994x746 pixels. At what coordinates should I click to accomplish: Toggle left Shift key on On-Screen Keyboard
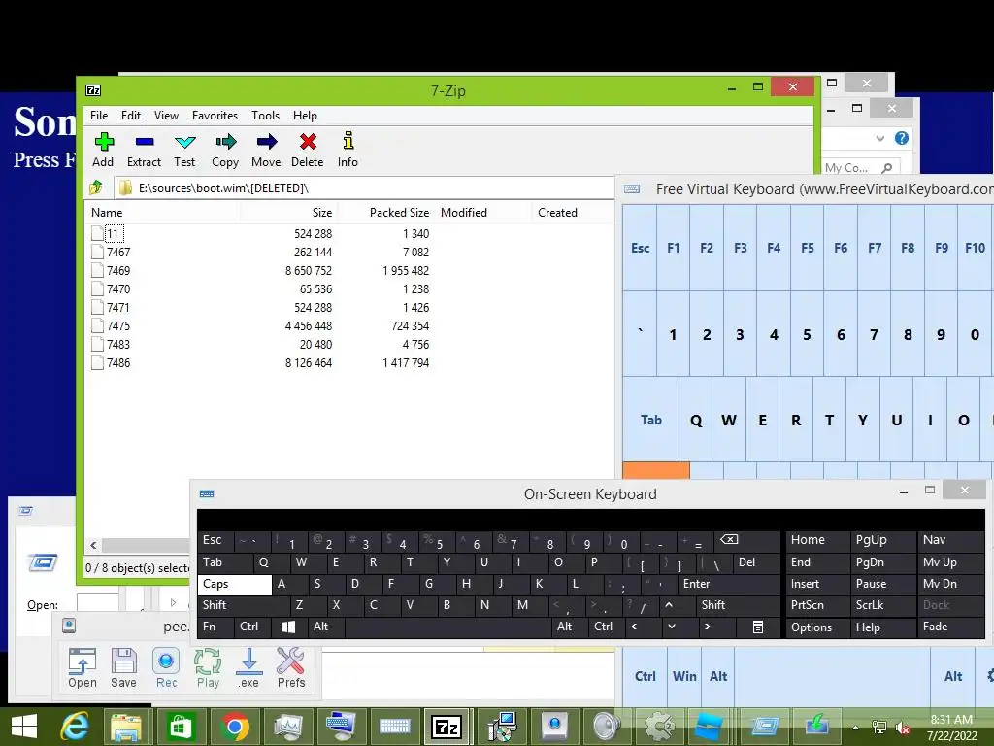pyautogui.click(x=244, y=605)
